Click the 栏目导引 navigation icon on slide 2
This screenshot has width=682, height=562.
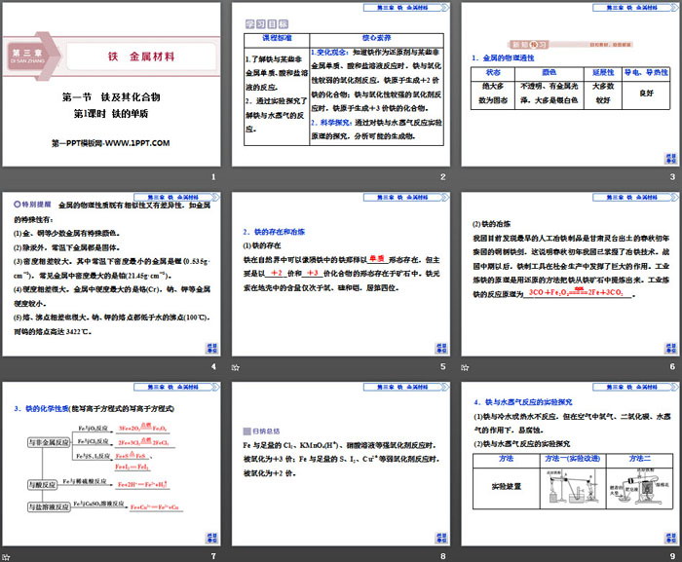pyautogui.click(x=441, y=157)
